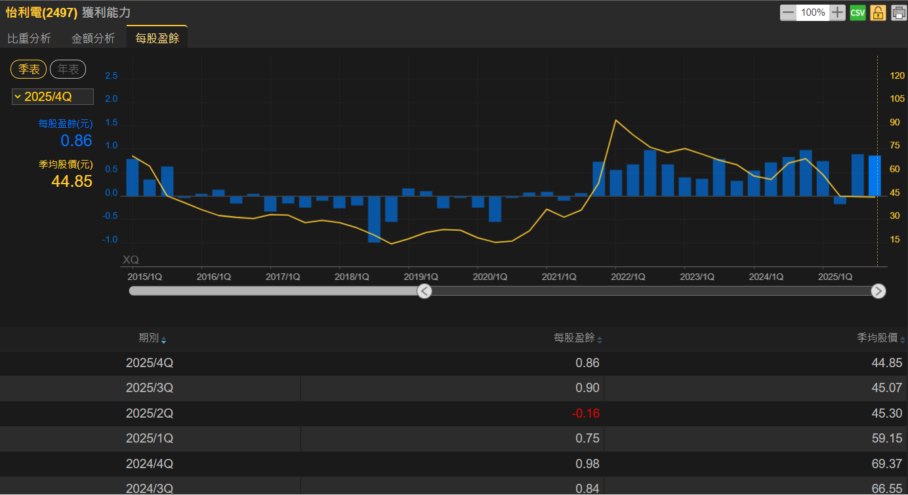The width and height of the screenshot is (908, 495).
Task: Sort table by 期別 column arrows
Action: pos(163,340)
